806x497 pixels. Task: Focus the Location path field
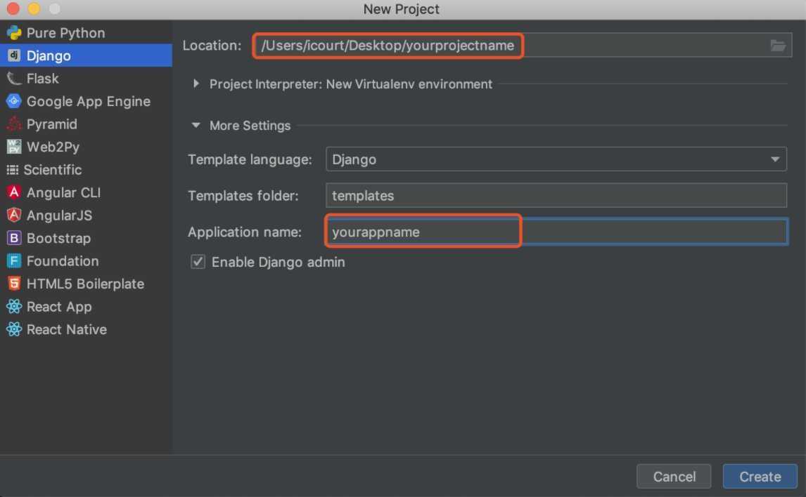(523, 45)
